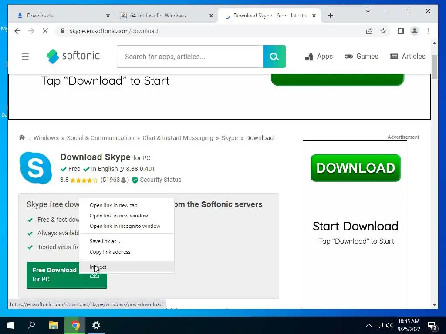Close the Download Skype tab

click(x=314, y=16)
